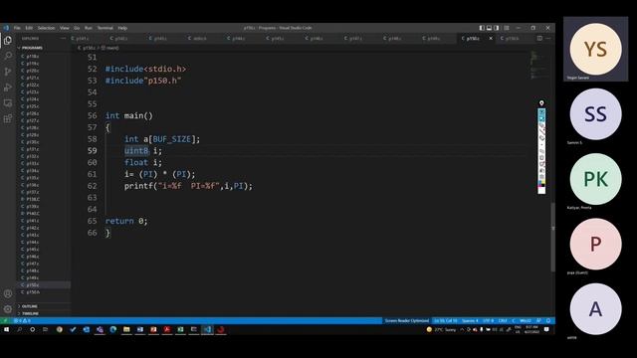637x358 pixels.
Task: Switch to the p150.h editor tab
Action: point(512,38)
